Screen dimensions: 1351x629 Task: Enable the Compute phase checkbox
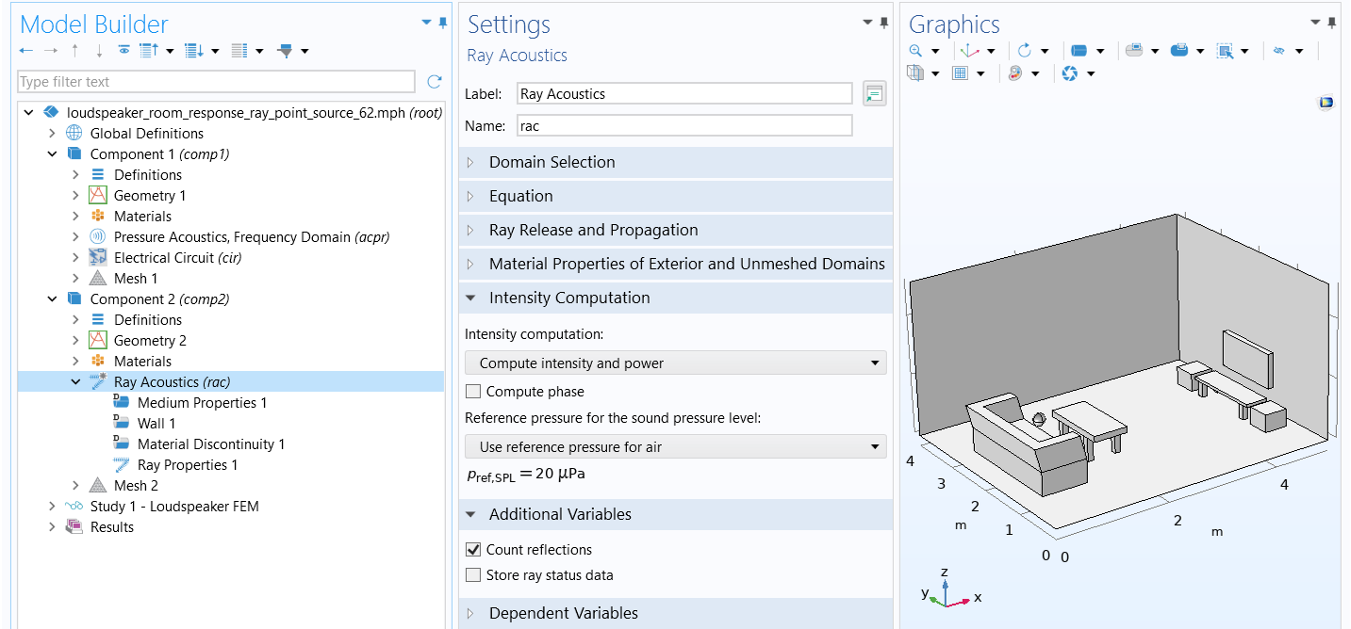[x=473, y=392]
